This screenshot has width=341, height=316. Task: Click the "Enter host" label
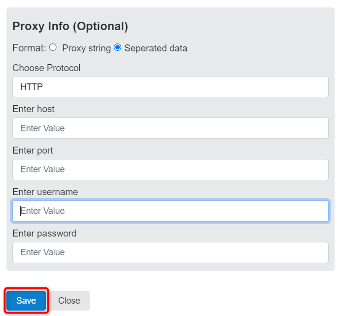[x=34, y=109]
